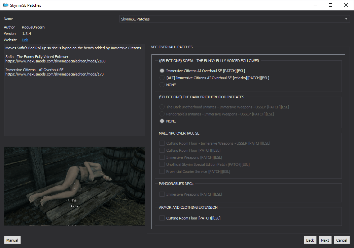Click version number 1.3.4

pos(27,34)
